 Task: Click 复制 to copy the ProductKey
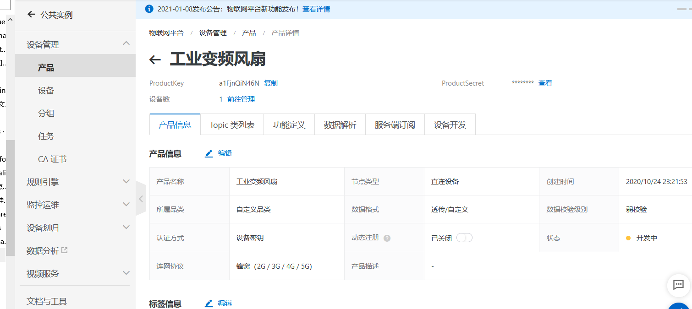270,83
